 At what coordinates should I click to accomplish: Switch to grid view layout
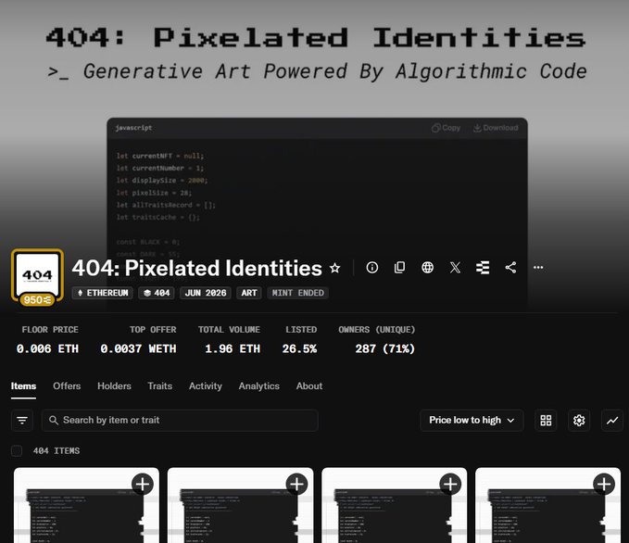pyautogui.click(x=546, y=420)
